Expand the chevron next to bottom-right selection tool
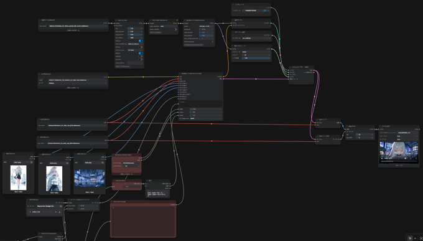 coord(415,239)
